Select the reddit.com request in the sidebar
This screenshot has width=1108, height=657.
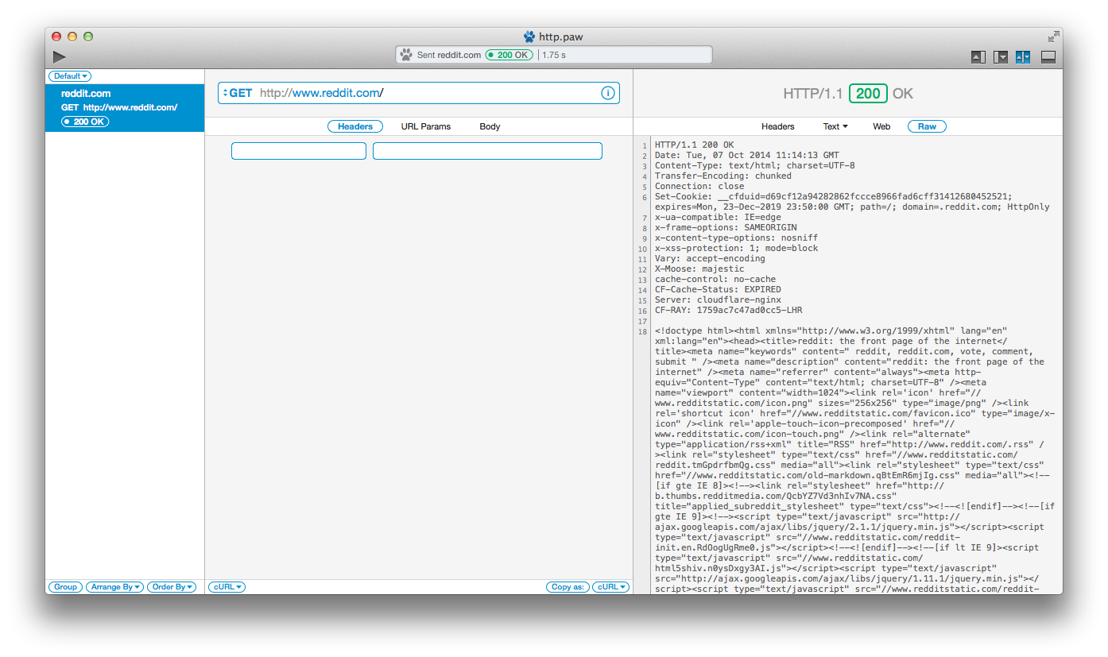click(125, 108)
